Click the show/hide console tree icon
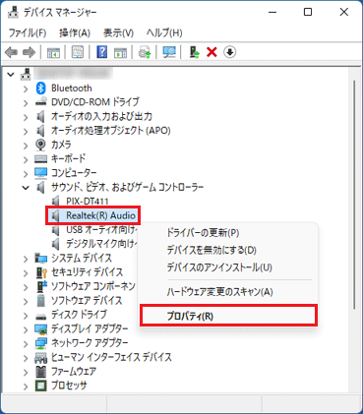This screenshot has height=414, width=363. click(53, 52)
